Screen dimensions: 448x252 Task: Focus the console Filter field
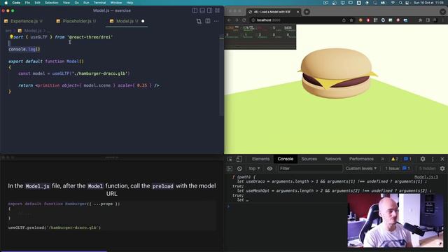[x=310, y=169]
